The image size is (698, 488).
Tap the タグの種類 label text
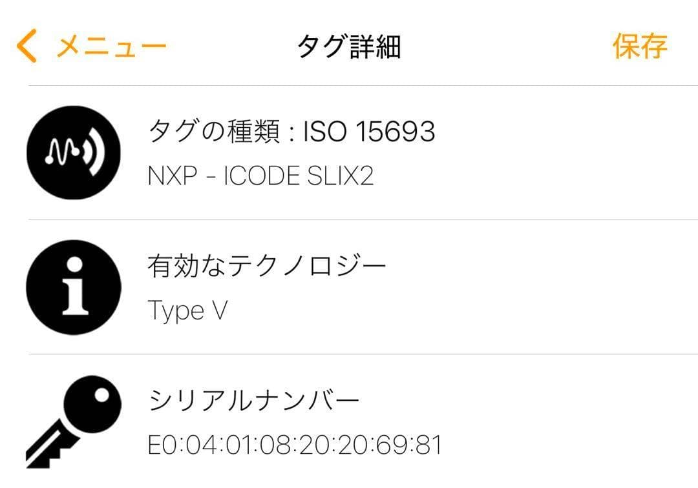[x=215, y=132]
